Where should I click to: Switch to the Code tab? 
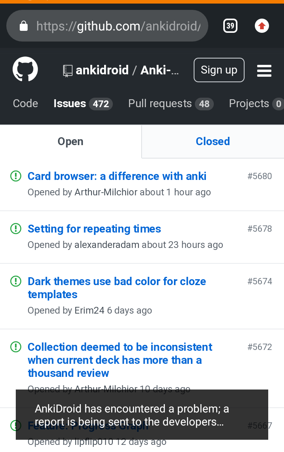pyautogui.click(x=25, y=104)
